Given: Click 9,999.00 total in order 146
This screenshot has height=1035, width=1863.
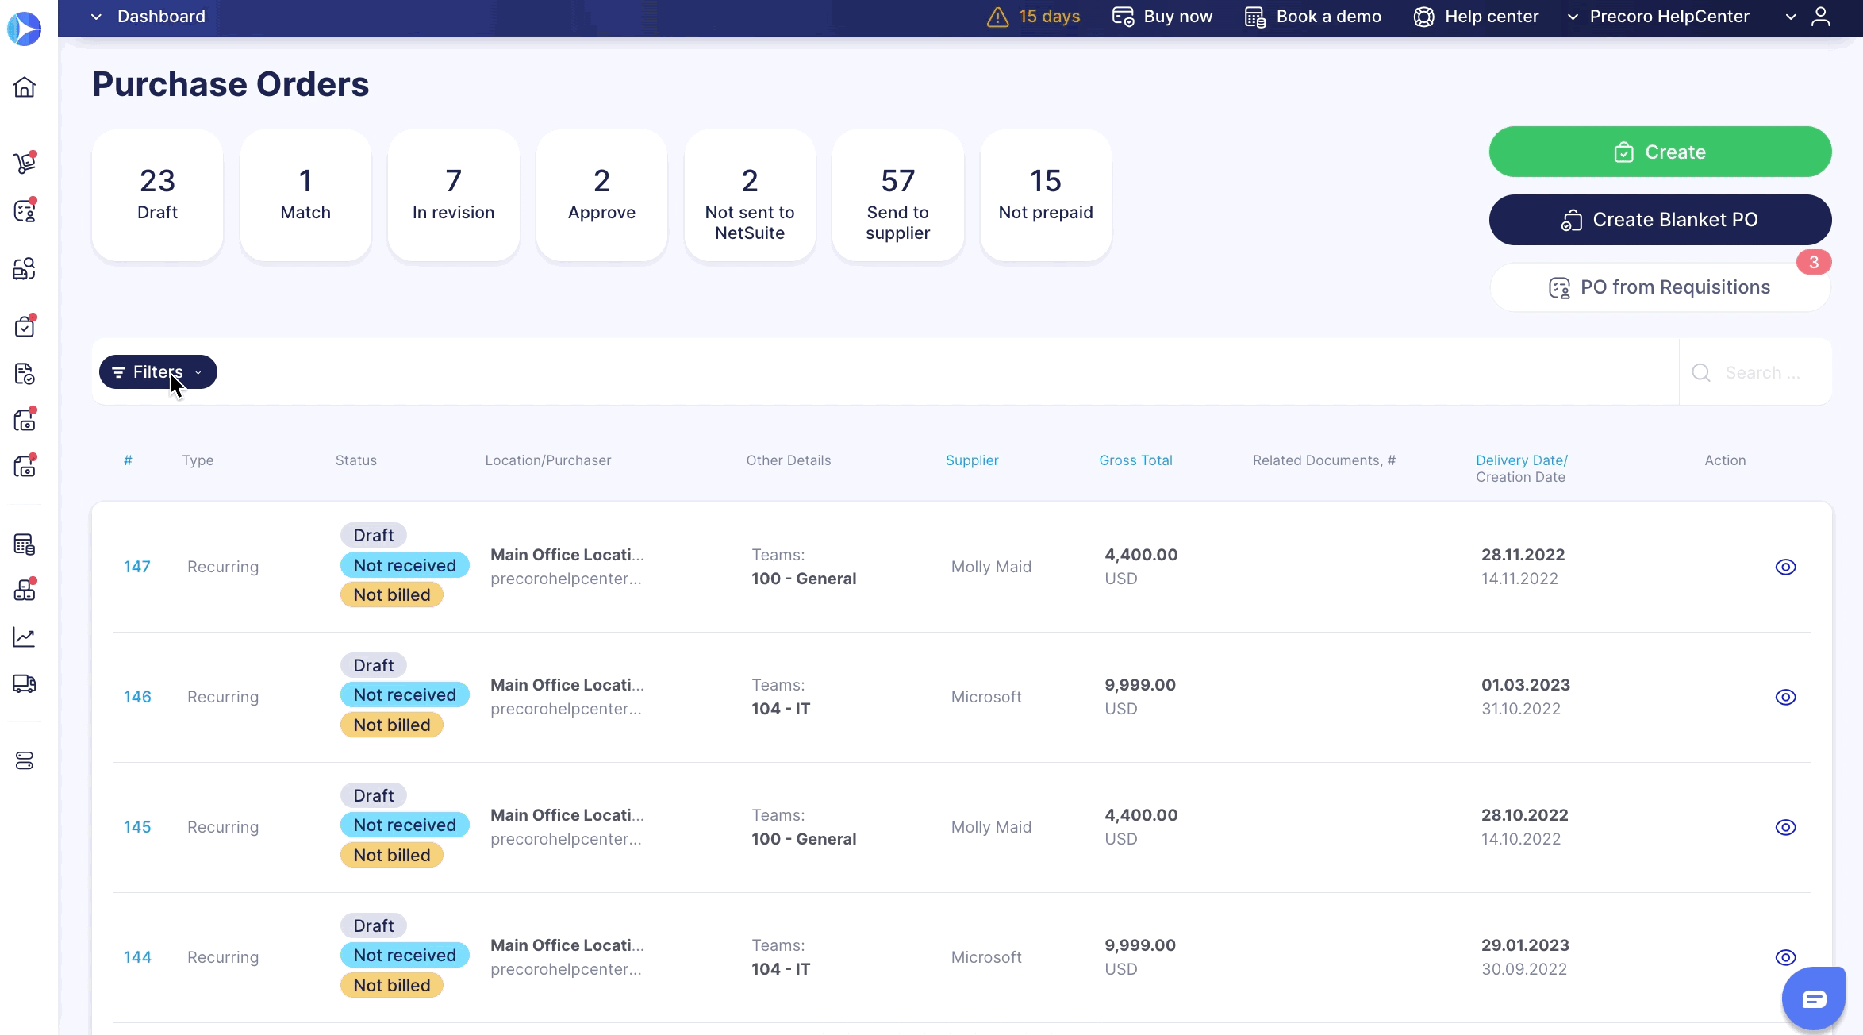Looking at the screenshot, I should (x=1140, y=685).
